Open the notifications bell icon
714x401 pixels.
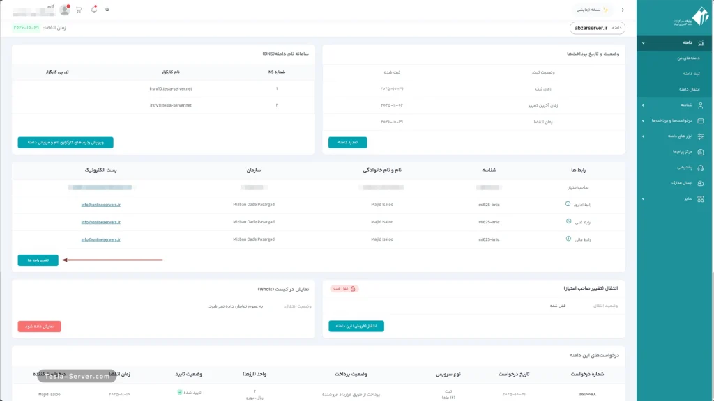[x=94, y=10]
